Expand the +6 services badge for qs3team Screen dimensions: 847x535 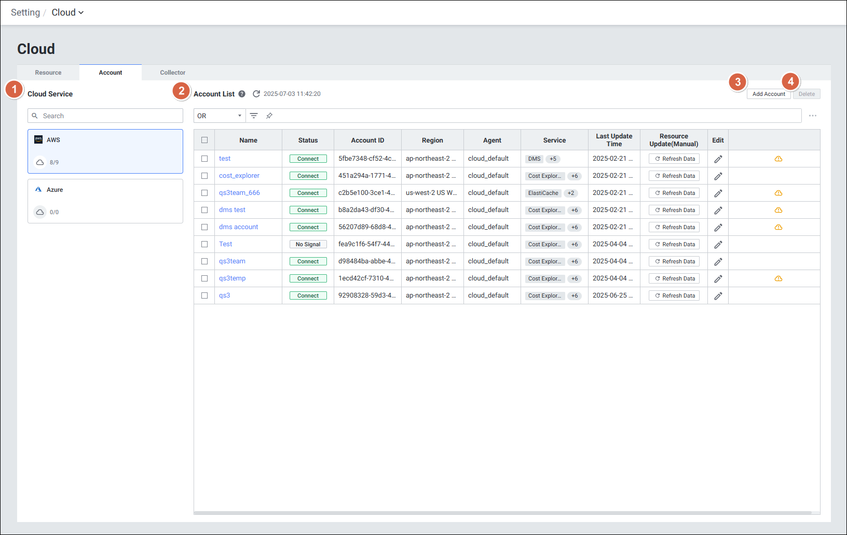[575, 262]
